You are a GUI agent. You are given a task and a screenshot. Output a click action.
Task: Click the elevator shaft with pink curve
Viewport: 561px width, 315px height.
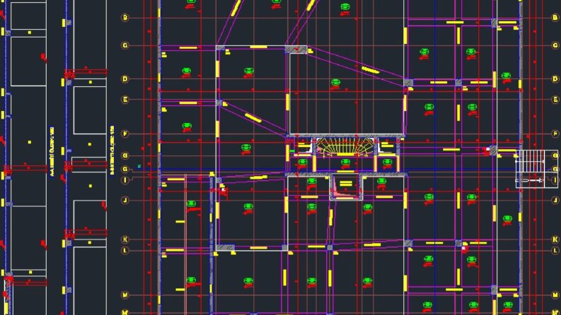point(346,186)
